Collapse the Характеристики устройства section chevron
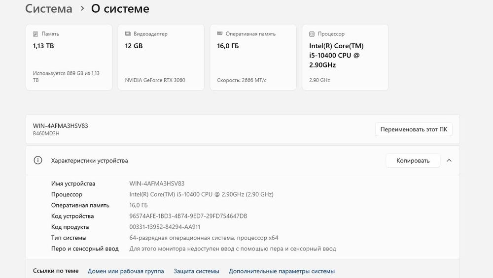Screen dimensions: 493x278 click(x=449, y=160)
